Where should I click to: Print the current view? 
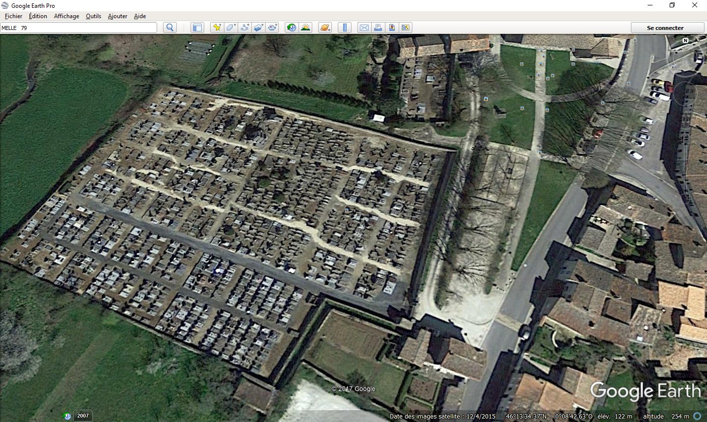pos(378,27)
